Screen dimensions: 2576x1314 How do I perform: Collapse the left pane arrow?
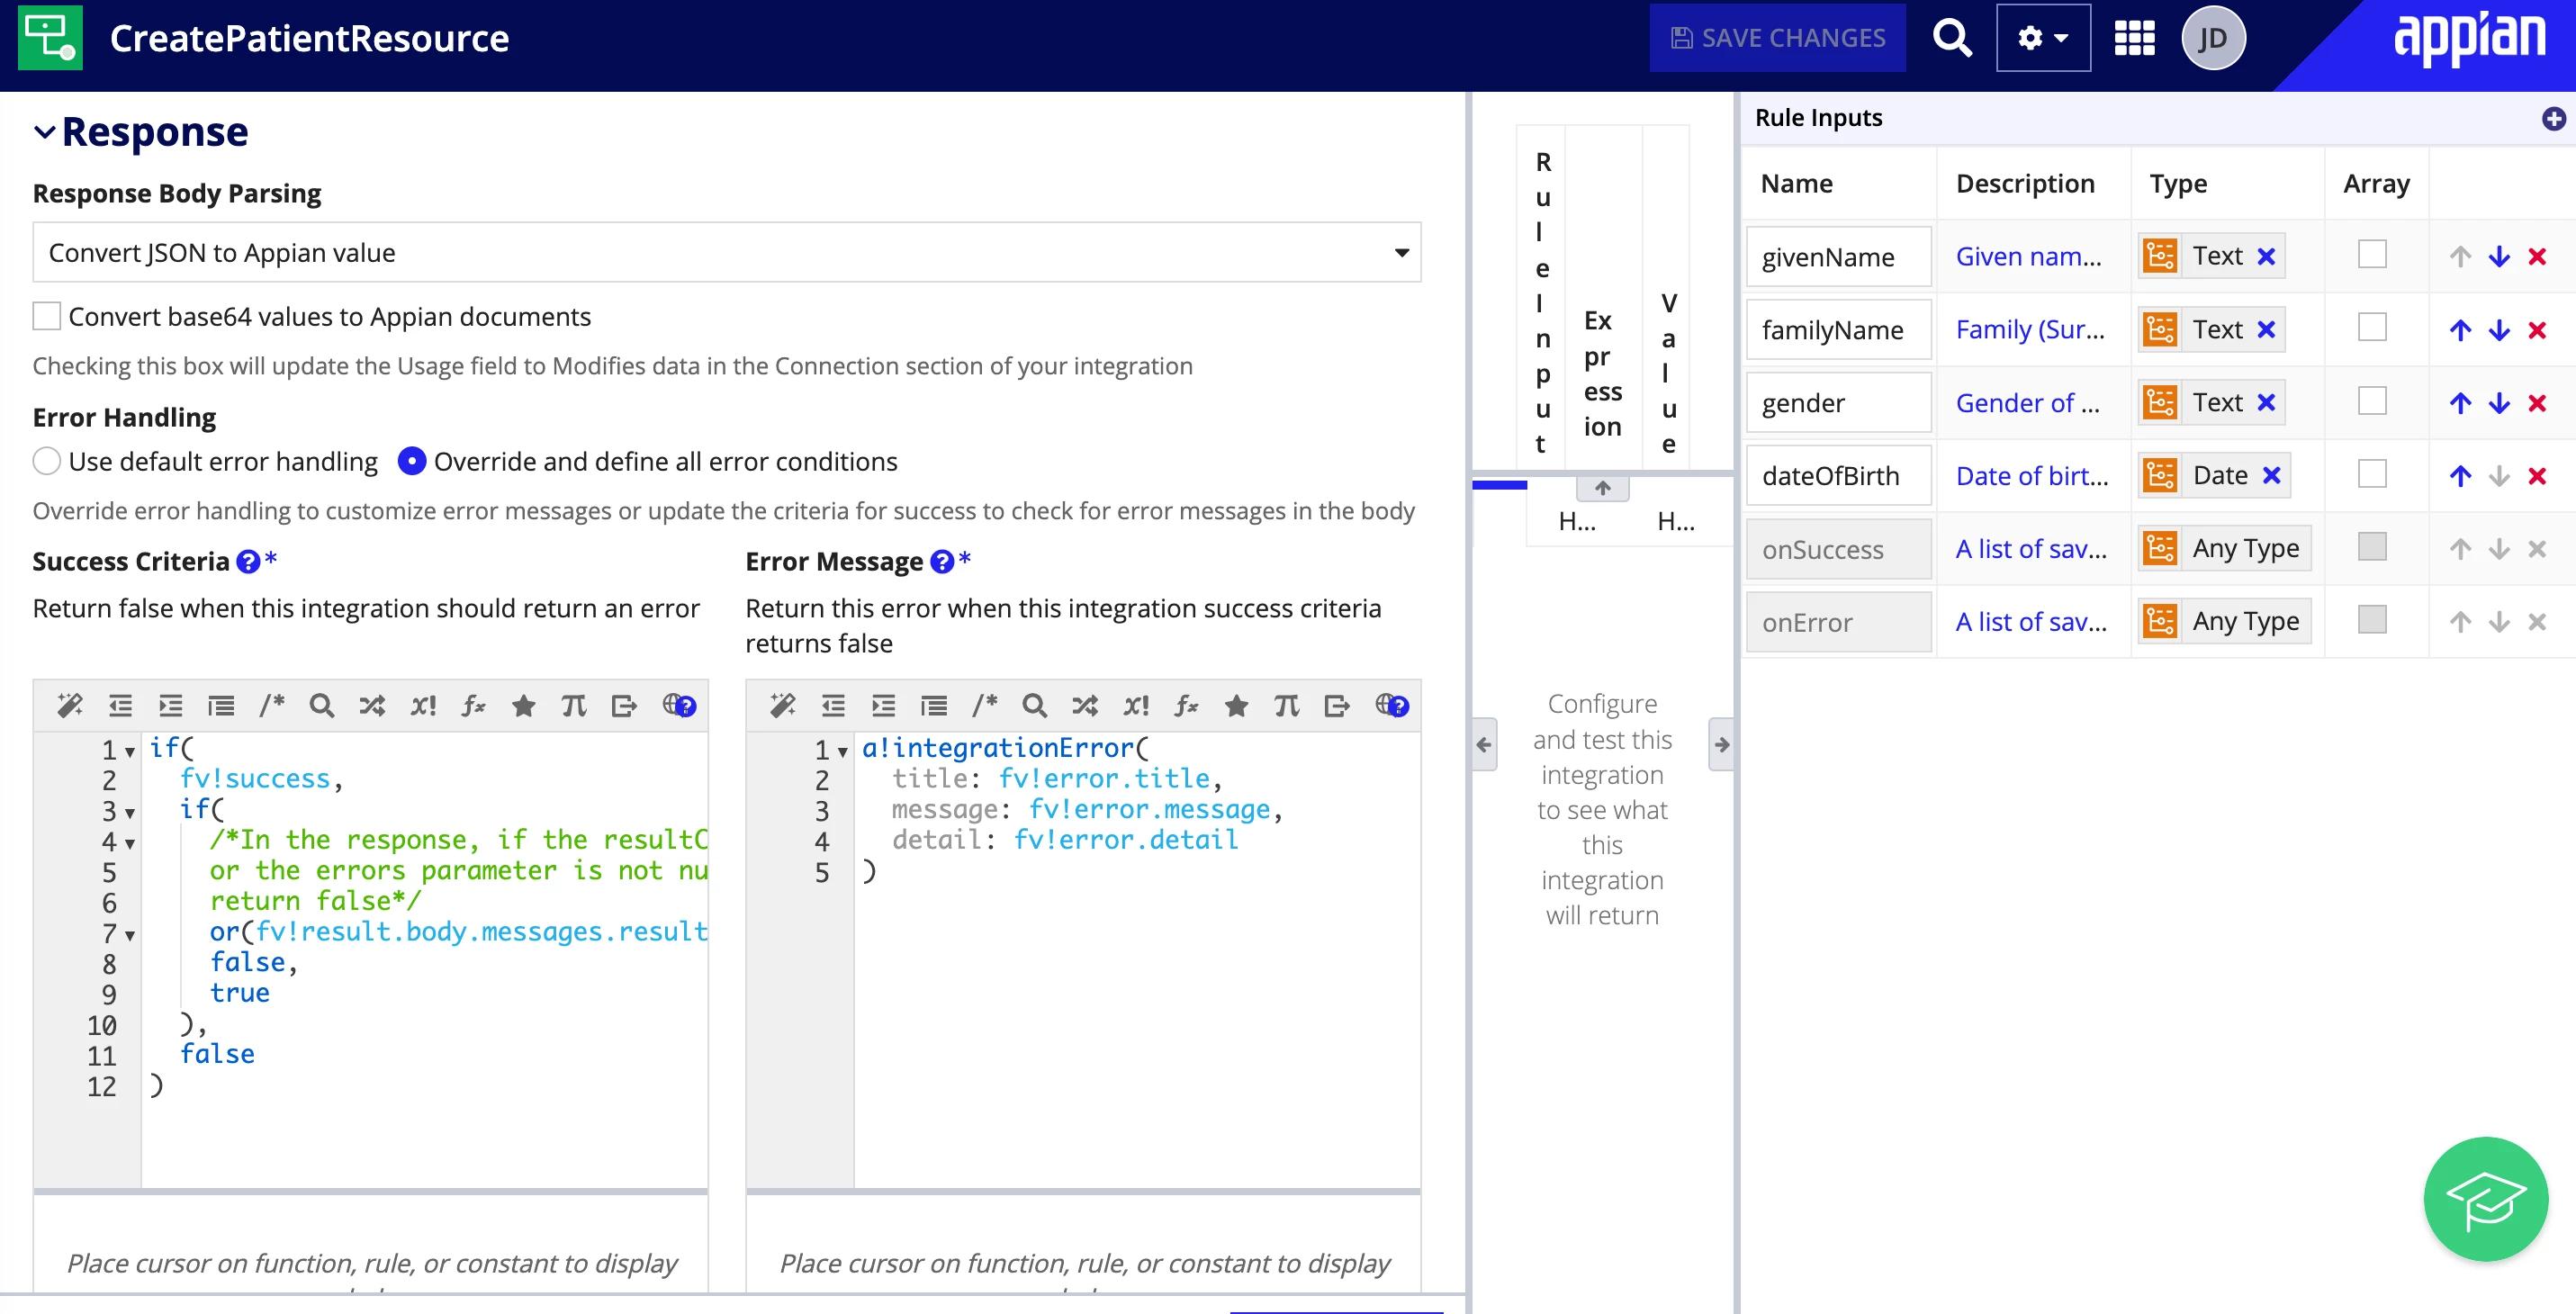click(x=1484, y=744)
